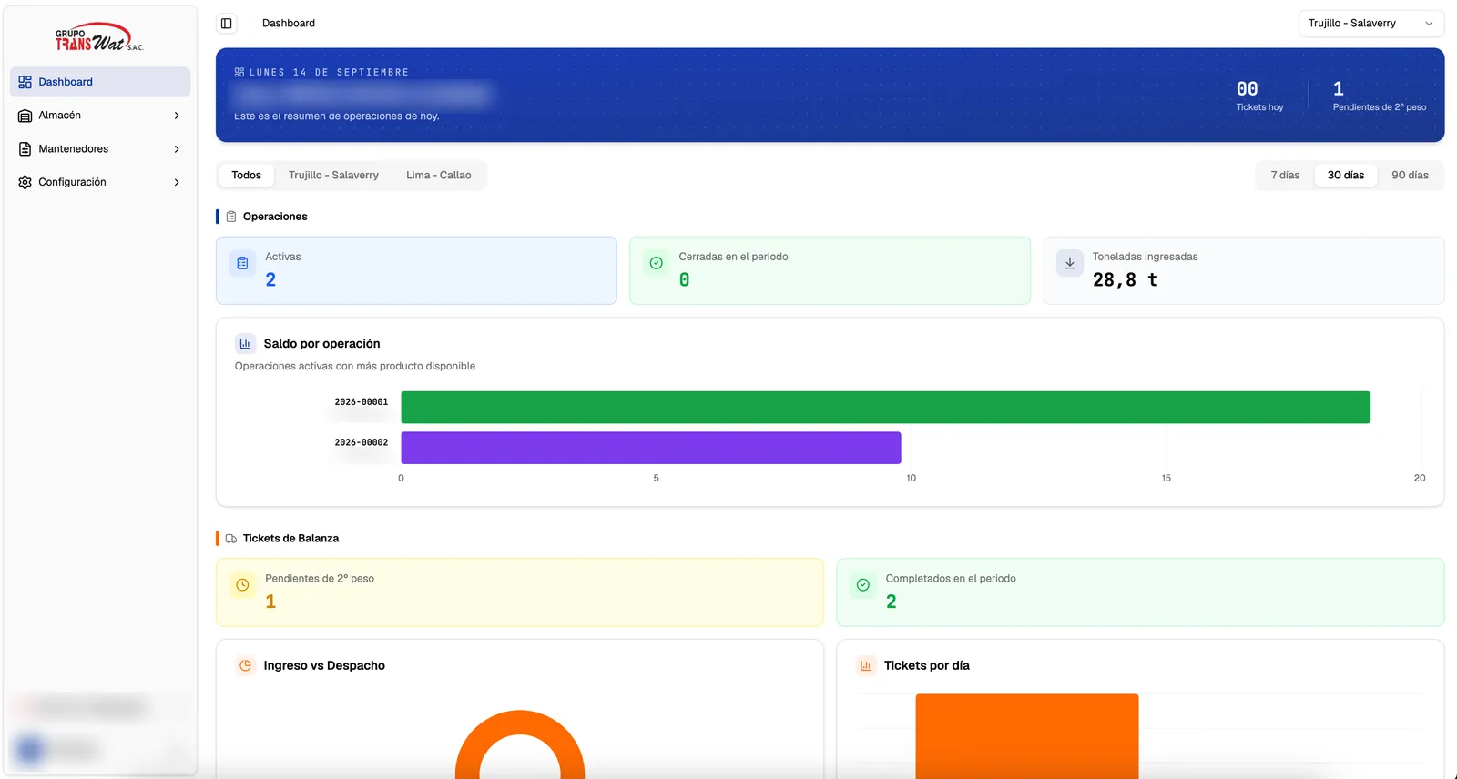Open the Activas operations card
1457x779 pixels.
pyautogui.click(x=416, y=270)
